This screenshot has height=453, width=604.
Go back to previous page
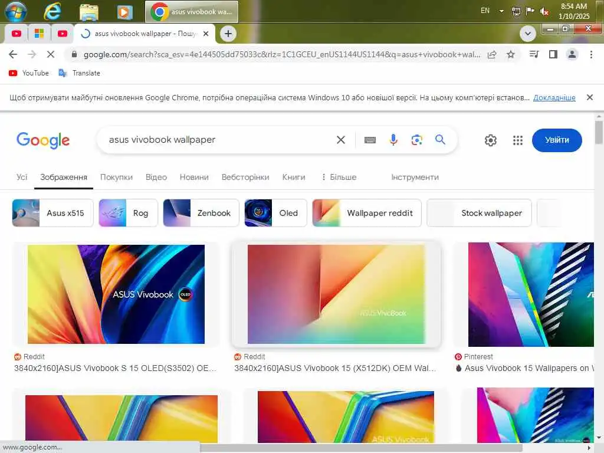(x=13, y=54)
